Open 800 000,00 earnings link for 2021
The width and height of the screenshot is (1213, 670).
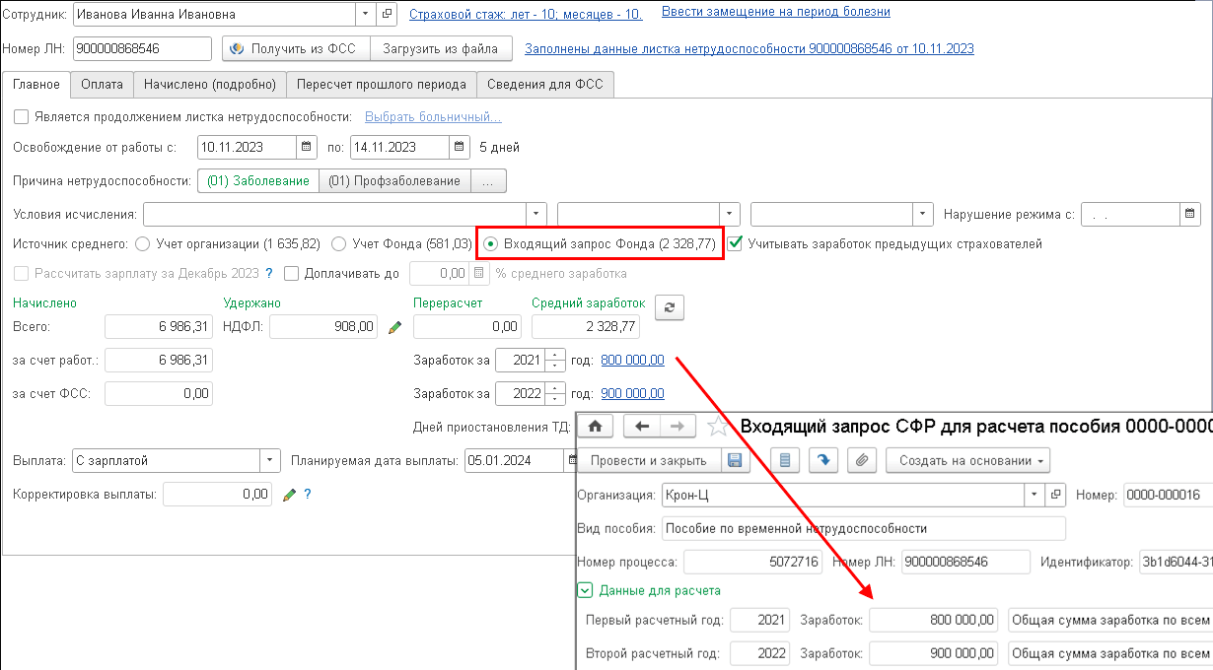632,361
